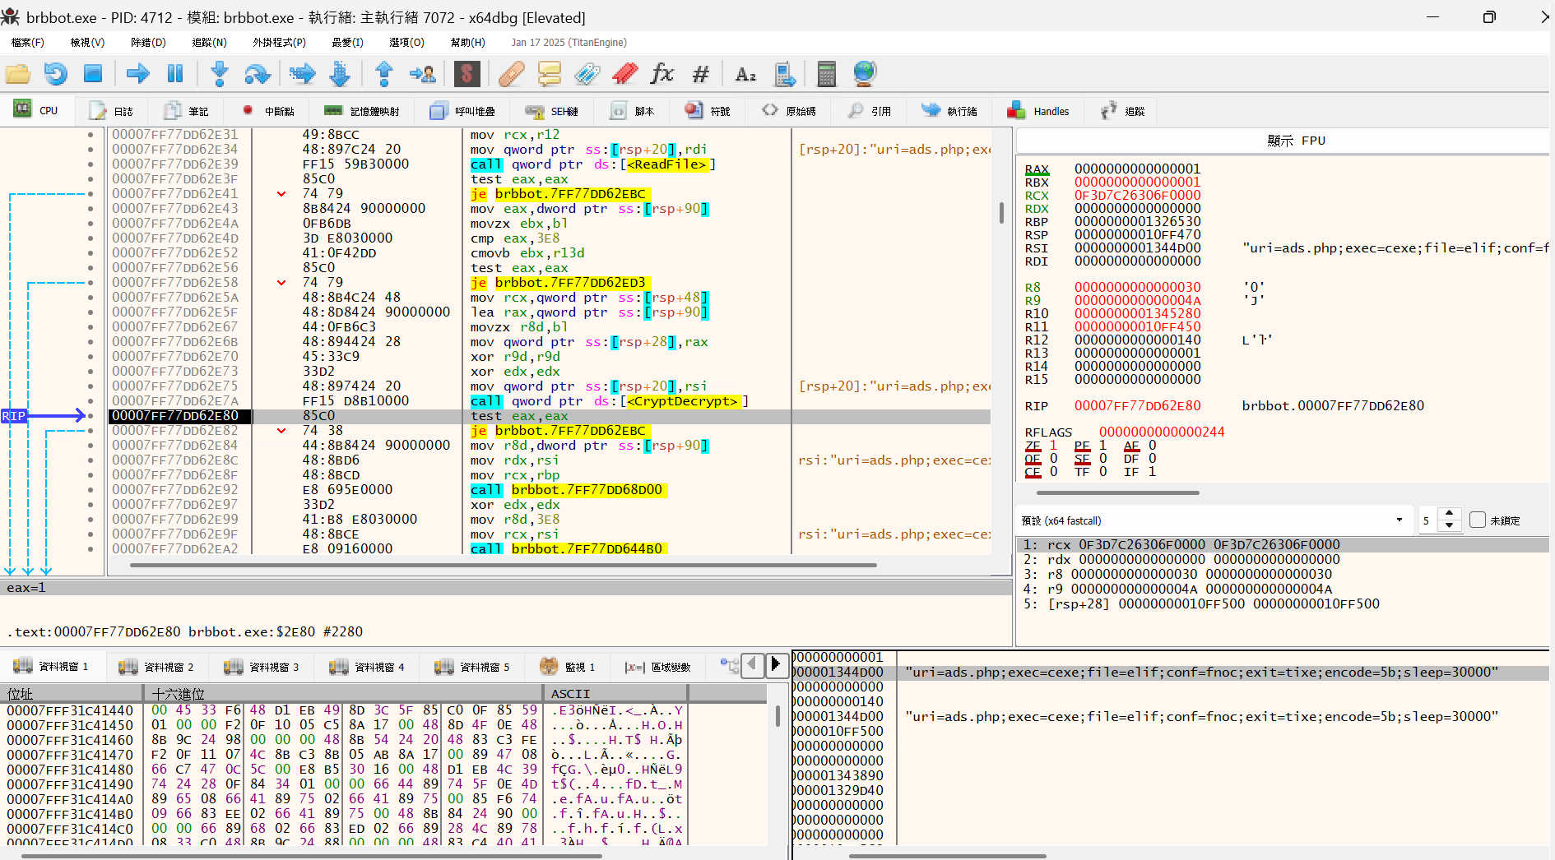Open the calculator toolbar icon
Image resolution: width=1555 pixels, height=860 pixels.
point(826,74)
